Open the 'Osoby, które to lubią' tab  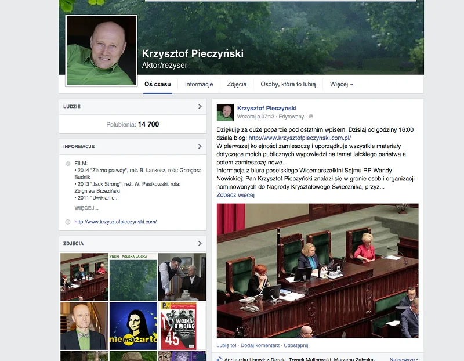288,84
